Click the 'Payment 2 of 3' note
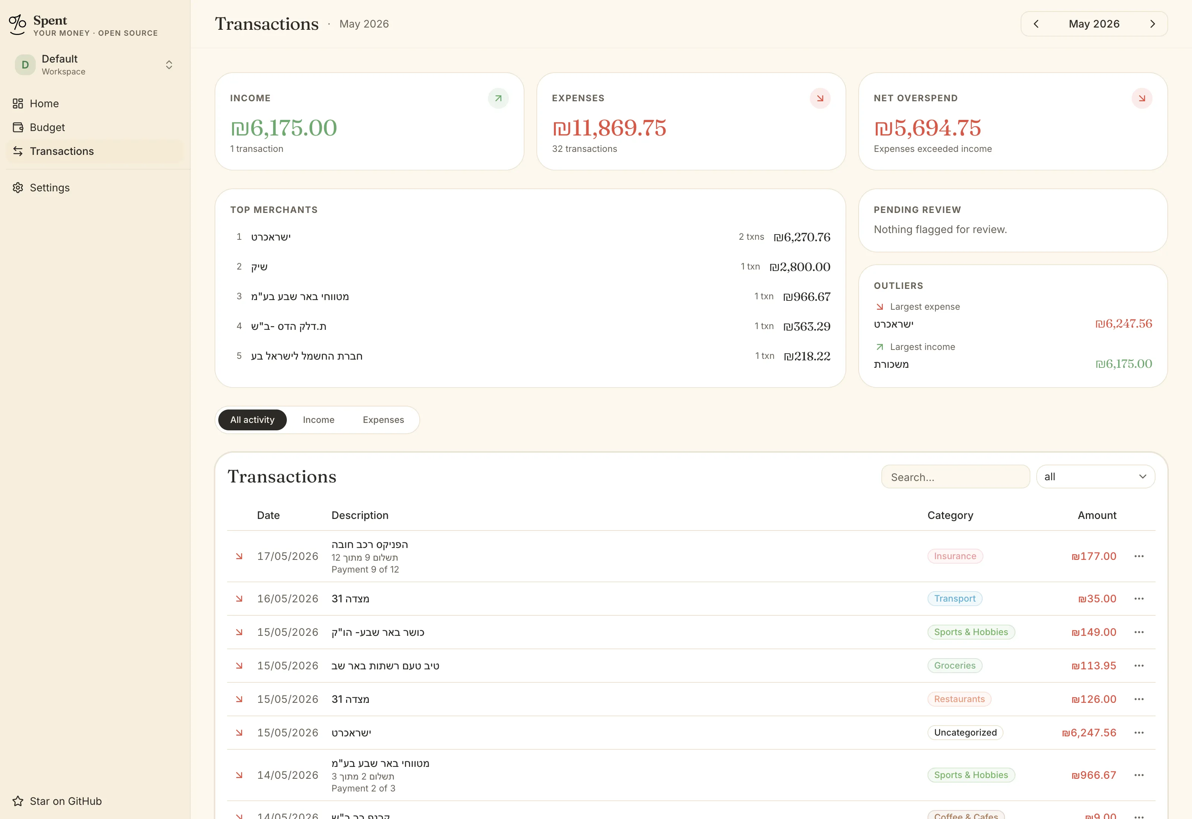 coord(364,788)
